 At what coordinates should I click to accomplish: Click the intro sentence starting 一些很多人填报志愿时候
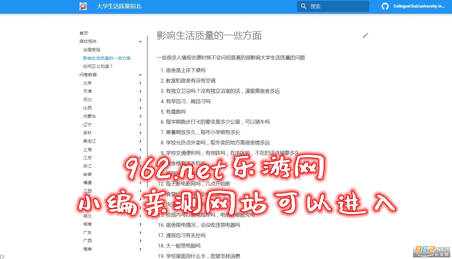click(231, 58)
